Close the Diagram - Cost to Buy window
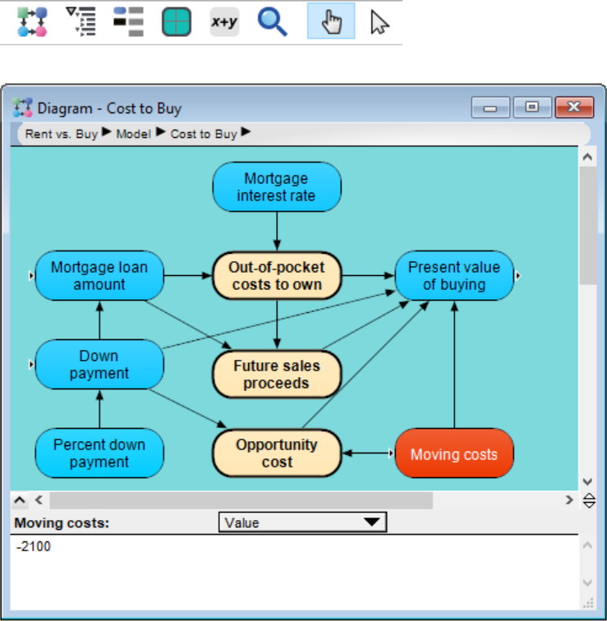607x621 pixels. point(574,108)
